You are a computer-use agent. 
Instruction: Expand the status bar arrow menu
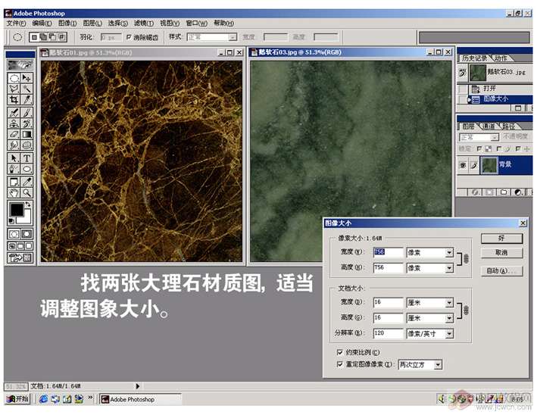click(137, 386)
